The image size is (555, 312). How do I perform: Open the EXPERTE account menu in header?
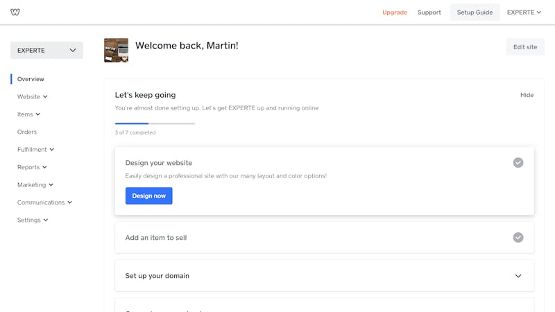coord(524,12)
